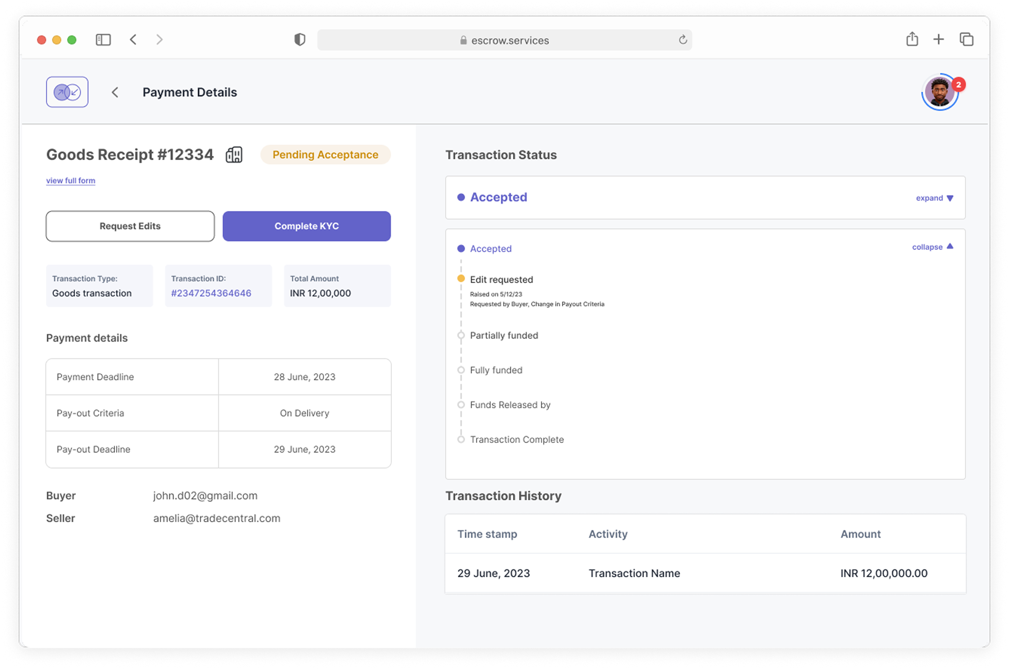1009x669 pixels.
Task: Open transaction ID #2347254364646 link
Action: (x=211, y=293)
